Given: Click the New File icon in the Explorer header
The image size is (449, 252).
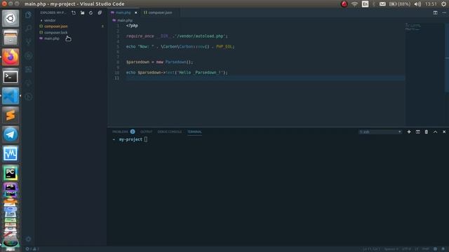Looking at the screenshot, I should (74, 13).
